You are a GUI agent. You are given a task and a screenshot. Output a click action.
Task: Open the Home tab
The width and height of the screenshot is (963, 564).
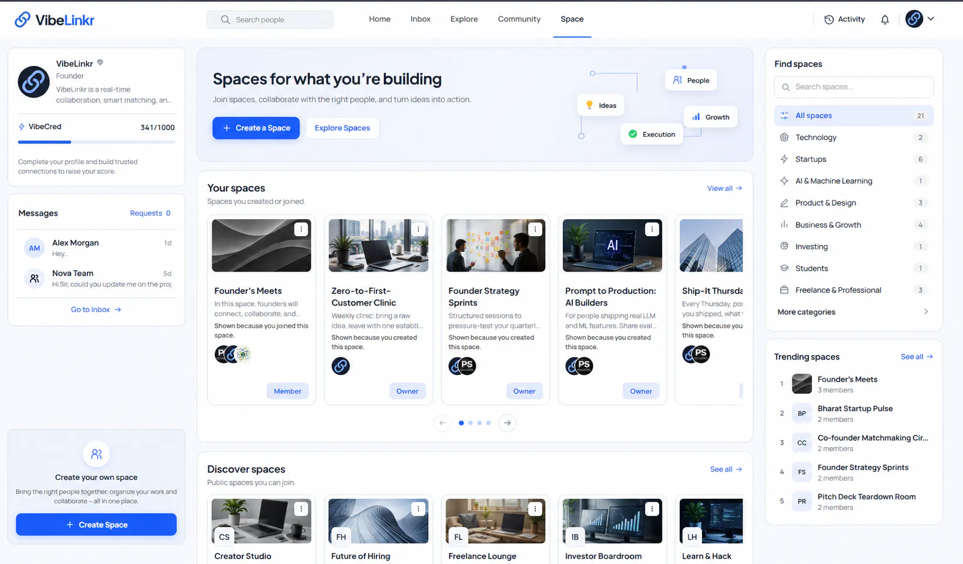(380, 19)
